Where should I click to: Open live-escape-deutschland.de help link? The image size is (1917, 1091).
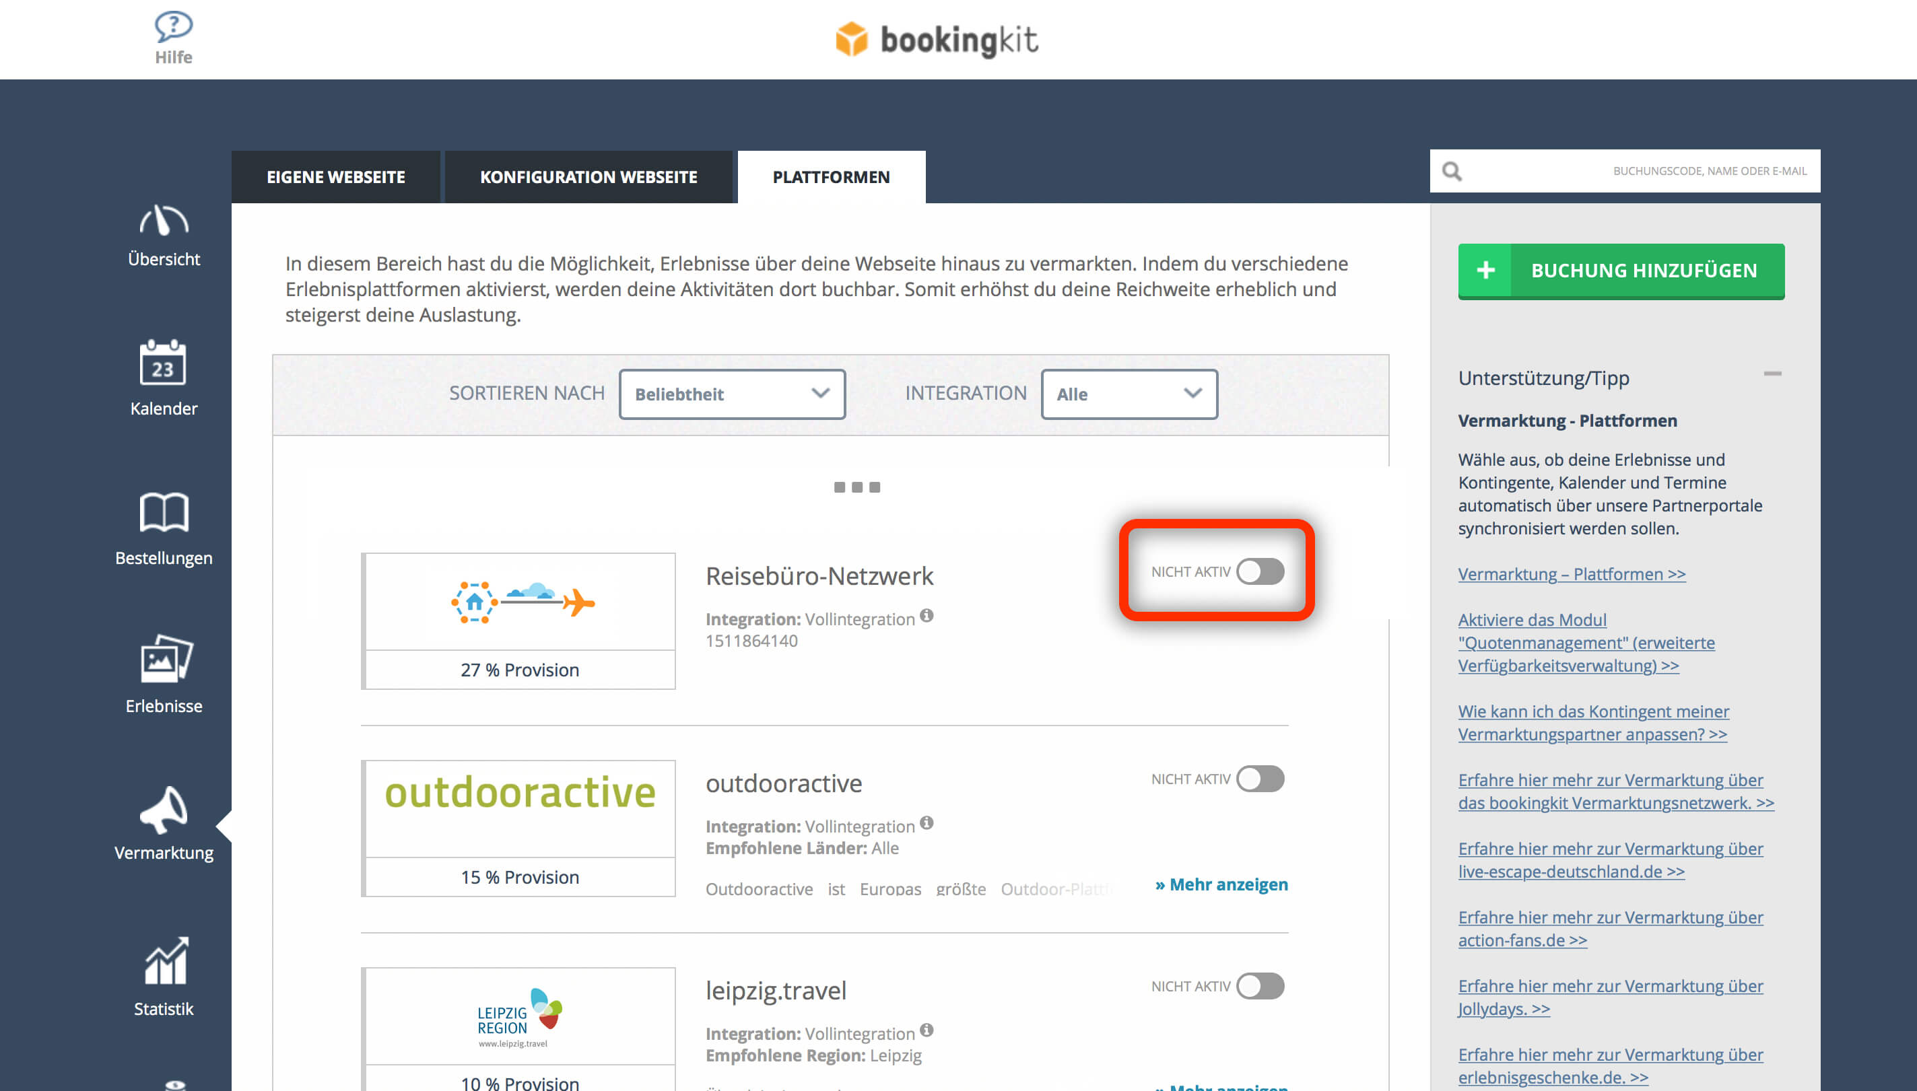pyautogui.click(x=1611, y=860)
